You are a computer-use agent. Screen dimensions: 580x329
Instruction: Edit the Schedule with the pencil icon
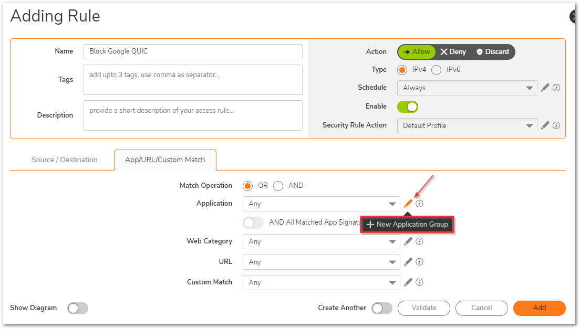[545, 88]
